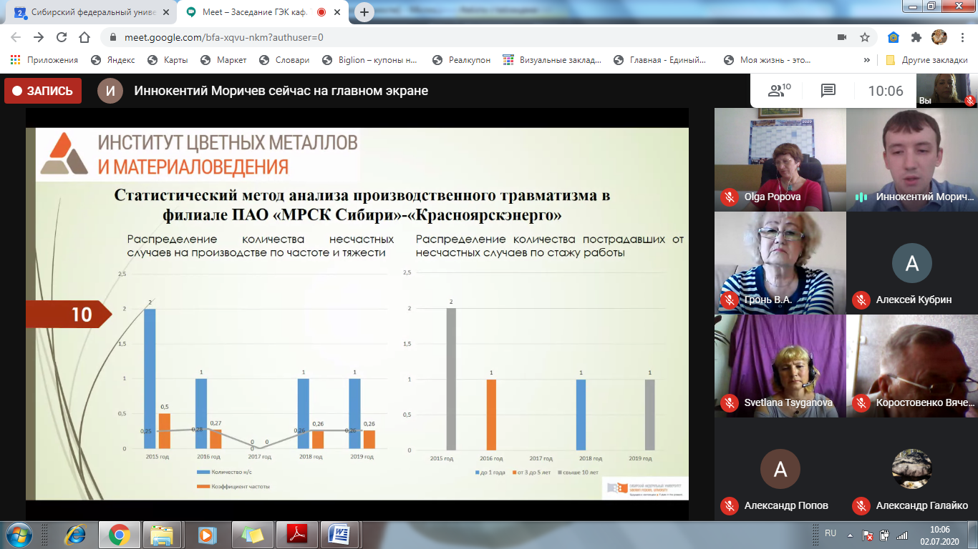Open Приложения apps shortcut
Image resolution: width=978 pixels, height=549 pixels.
pyautogui.click(x=44, y=60)
